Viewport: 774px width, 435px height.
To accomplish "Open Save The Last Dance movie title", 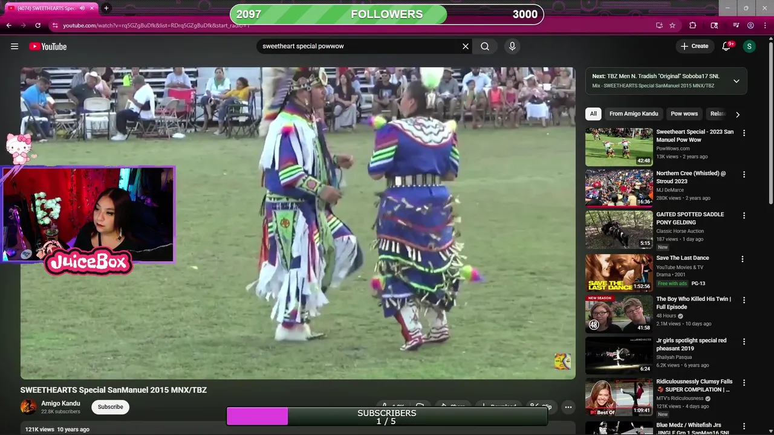I will pos(683,258).
